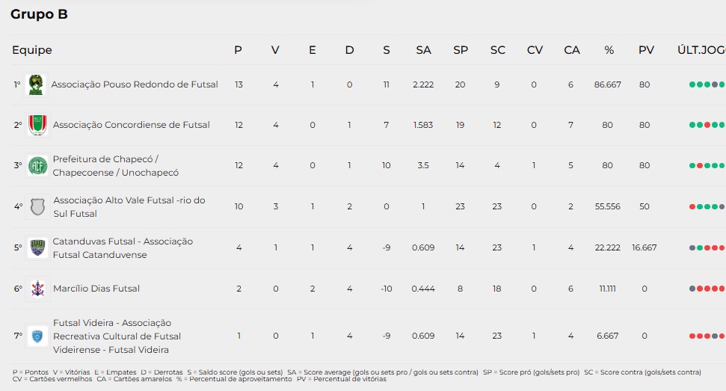
Task: Click the SA score average column header
Action: point(423,50)
